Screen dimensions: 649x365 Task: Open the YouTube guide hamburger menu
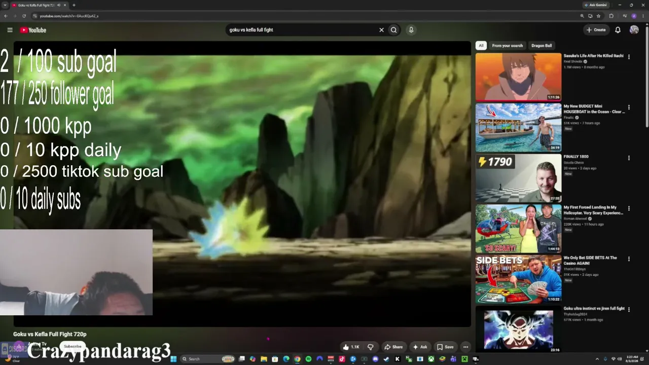pyautogui.click(x=10, y=30)
